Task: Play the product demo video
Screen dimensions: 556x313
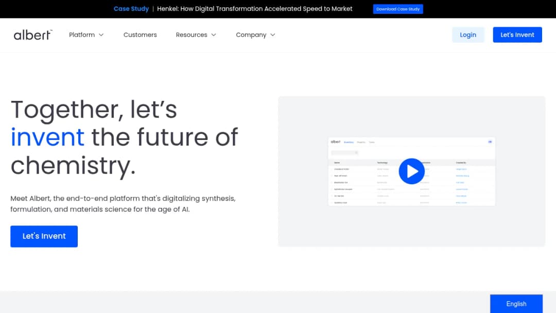Action: (411, 171)
